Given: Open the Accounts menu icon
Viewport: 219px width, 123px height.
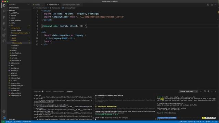Looking at the screenshot, I should coord(4,111).
